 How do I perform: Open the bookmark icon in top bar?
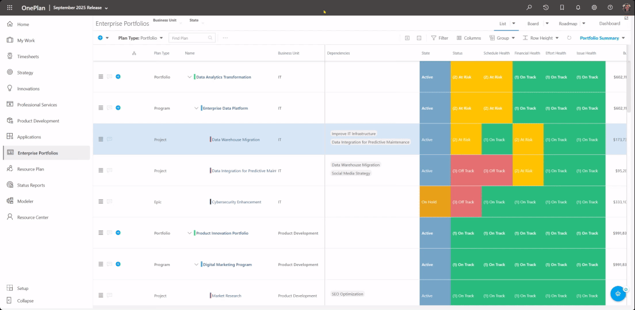(x=562, y=7)
